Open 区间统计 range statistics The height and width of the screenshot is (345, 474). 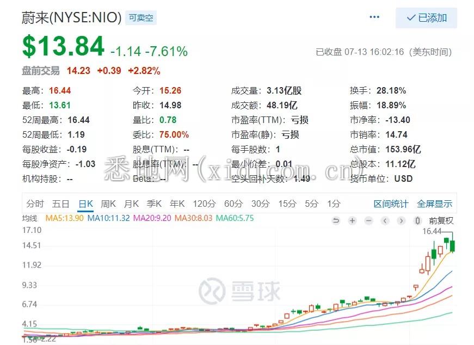(x=391, y=204)
